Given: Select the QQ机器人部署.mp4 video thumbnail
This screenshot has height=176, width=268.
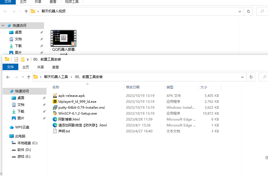Looking at the screenshot, I should [x=63, y=39].
